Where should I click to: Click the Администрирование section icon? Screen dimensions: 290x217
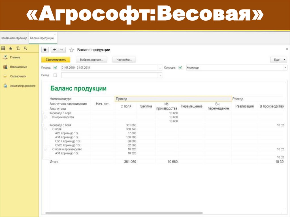click(5, 86)
